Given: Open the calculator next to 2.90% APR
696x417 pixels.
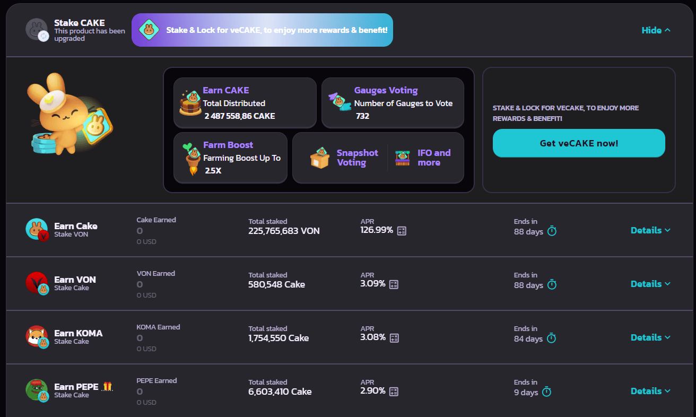Looking at the screenshot, I should [394, 392].
